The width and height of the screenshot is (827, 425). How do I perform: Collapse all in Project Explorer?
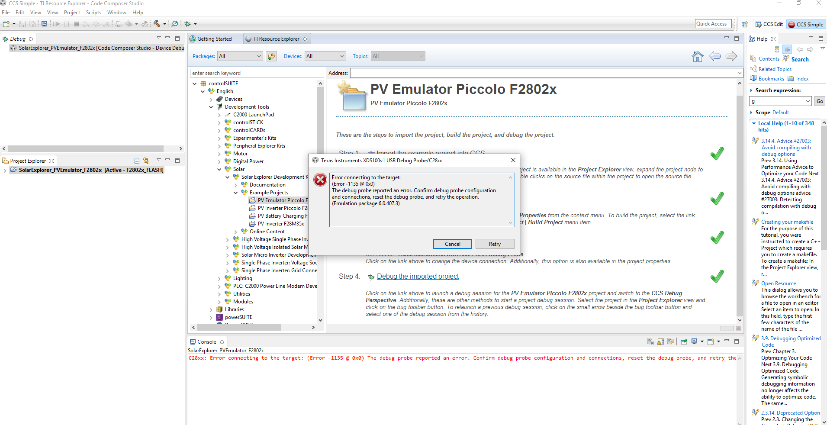[137, 161]
